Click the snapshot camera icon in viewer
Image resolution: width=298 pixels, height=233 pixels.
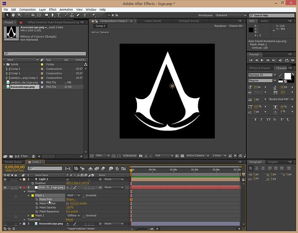(141, 156)
